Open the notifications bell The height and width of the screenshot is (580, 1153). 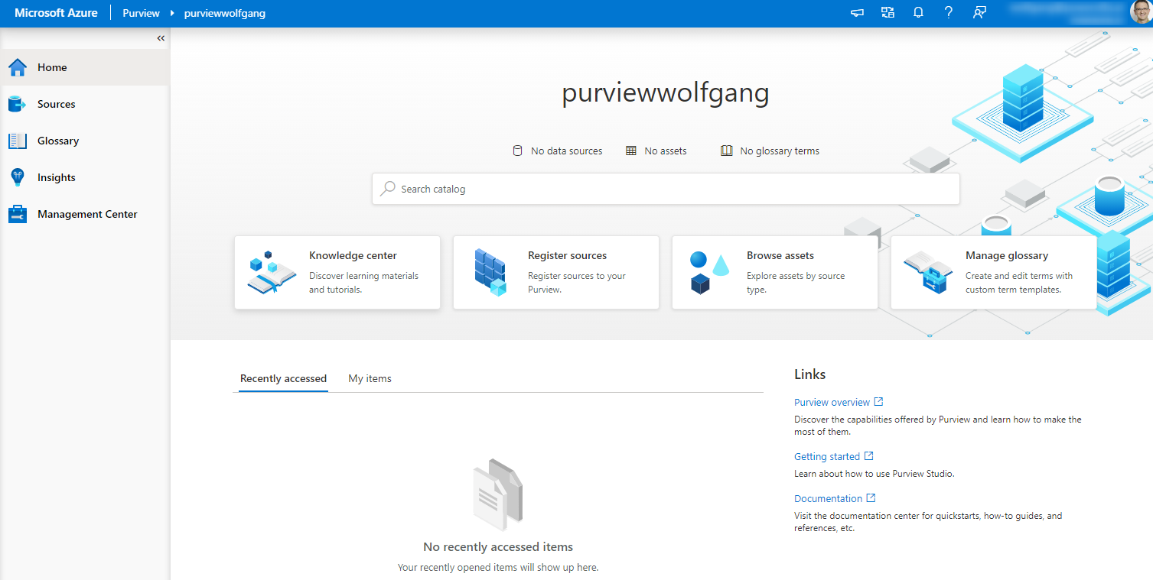[918, 12]
